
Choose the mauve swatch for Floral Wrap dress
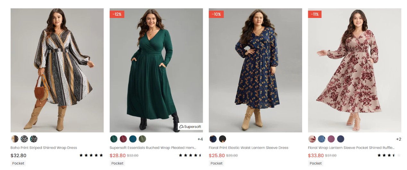[331, 139]
